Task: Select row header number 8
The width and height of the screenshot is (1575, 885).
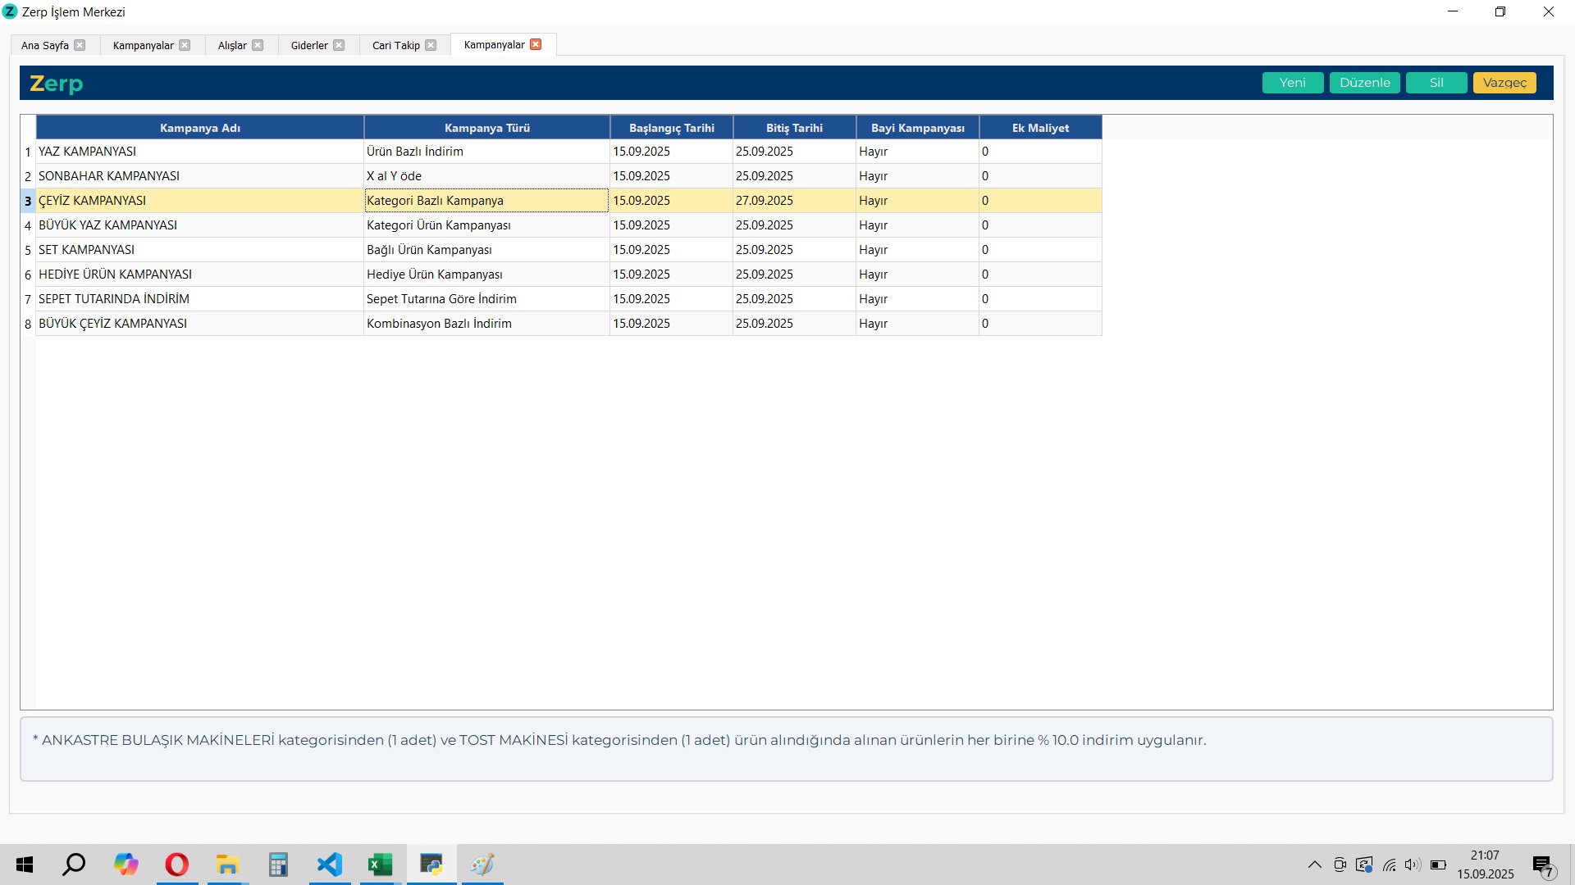Action: (x=28, y=324)
